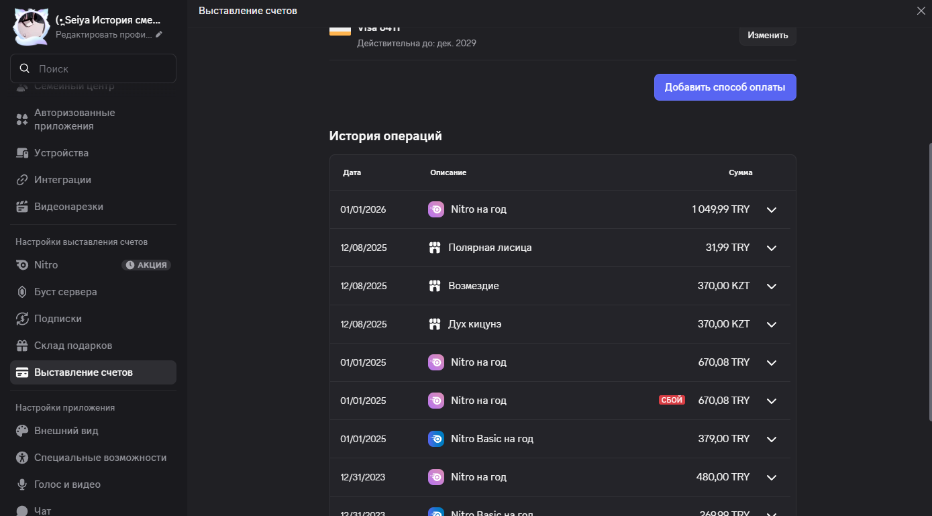Screen dimensions: 932x516
Task: Select Выставление счетов in the sidebar
Action: tap(93, 372)
